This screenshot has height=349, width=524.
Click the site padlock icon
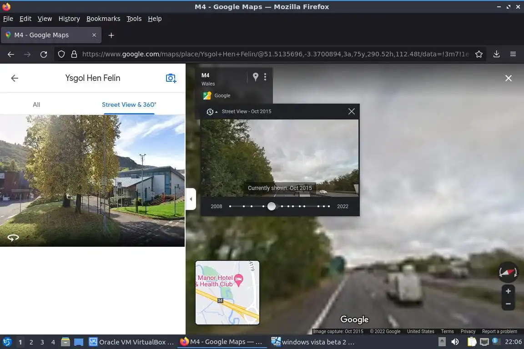[x=74, y=54]
